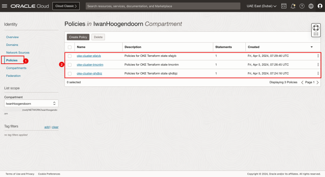Check the box for oke-cluster-sfajyb policy
Viewport: 325px width, 177px height.
(69, 56)
